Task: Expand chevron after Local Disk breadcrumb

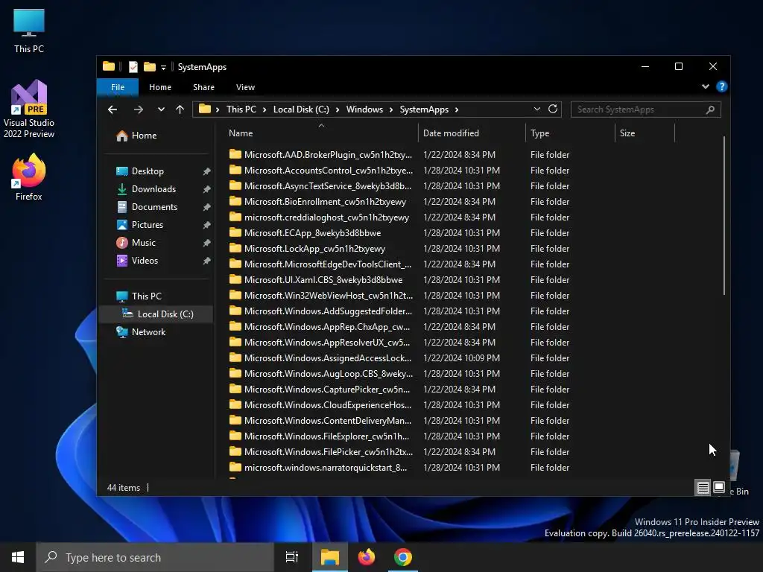Action: (x=338, y=109)
